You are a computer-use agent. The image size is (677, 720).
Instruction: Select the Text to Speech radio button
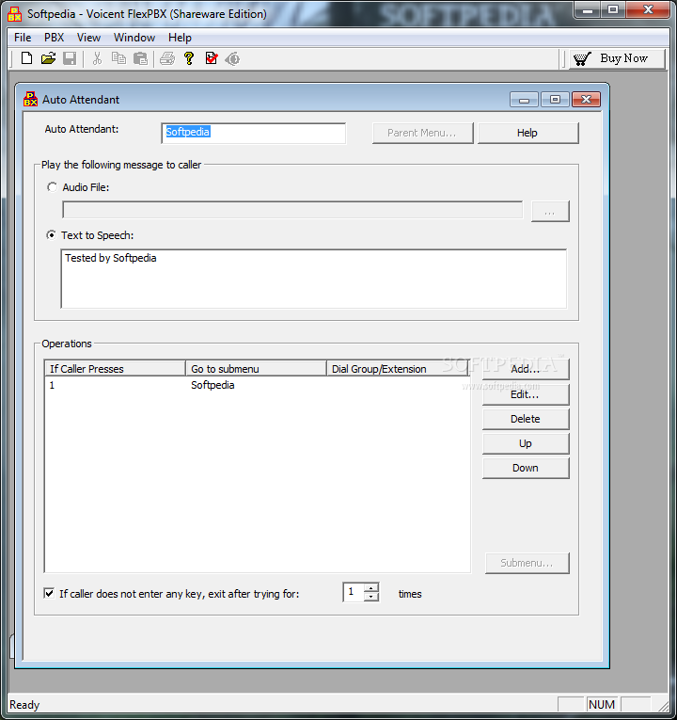point(52,235)
